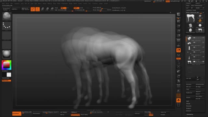Image resolution: width=208 pixels, height=117 pixels.
Task: Select the SimpleBrush S tool
Action: [200, 21]
